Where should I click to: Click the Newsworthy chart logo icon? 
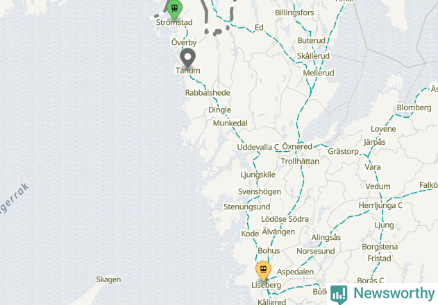(339, 294)
